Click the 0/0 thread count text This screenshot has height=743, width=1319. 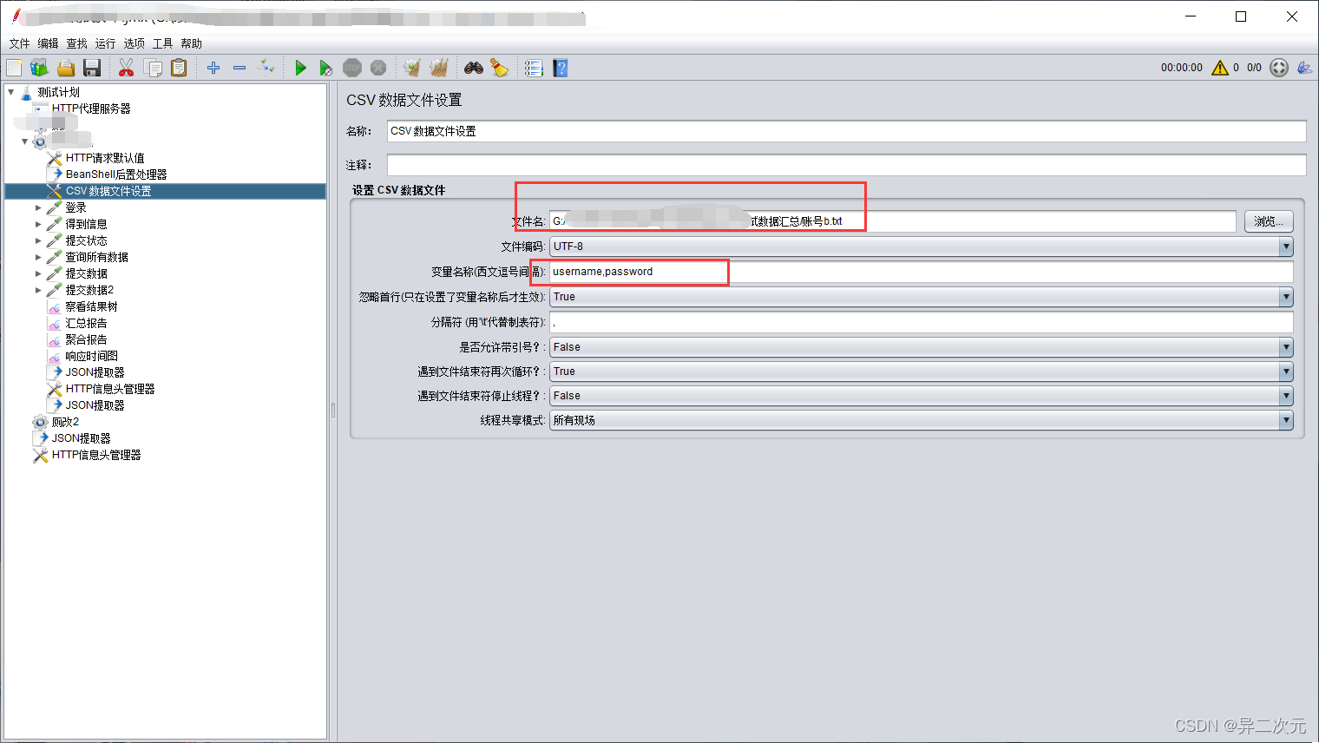point(1254,68)
